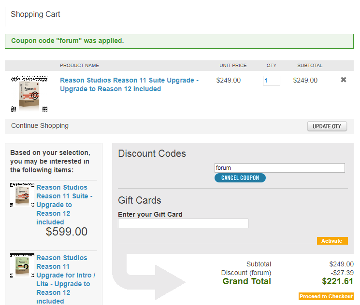Proceed to Checkout

click(326, 296)
